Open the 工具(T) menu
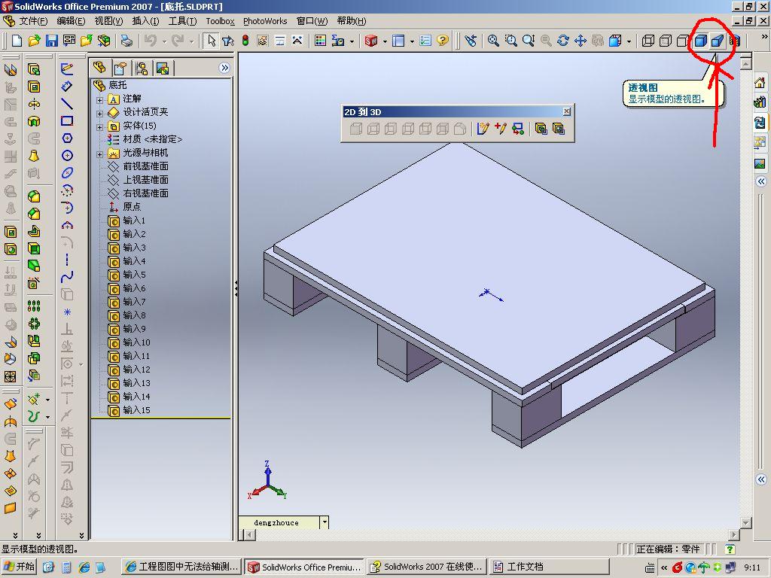771x578 pixels. 182,21
